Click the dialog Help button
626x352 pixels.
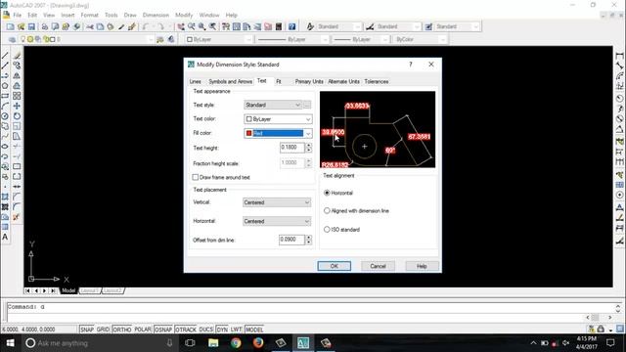pyautogui.click(x=422, y=266)
